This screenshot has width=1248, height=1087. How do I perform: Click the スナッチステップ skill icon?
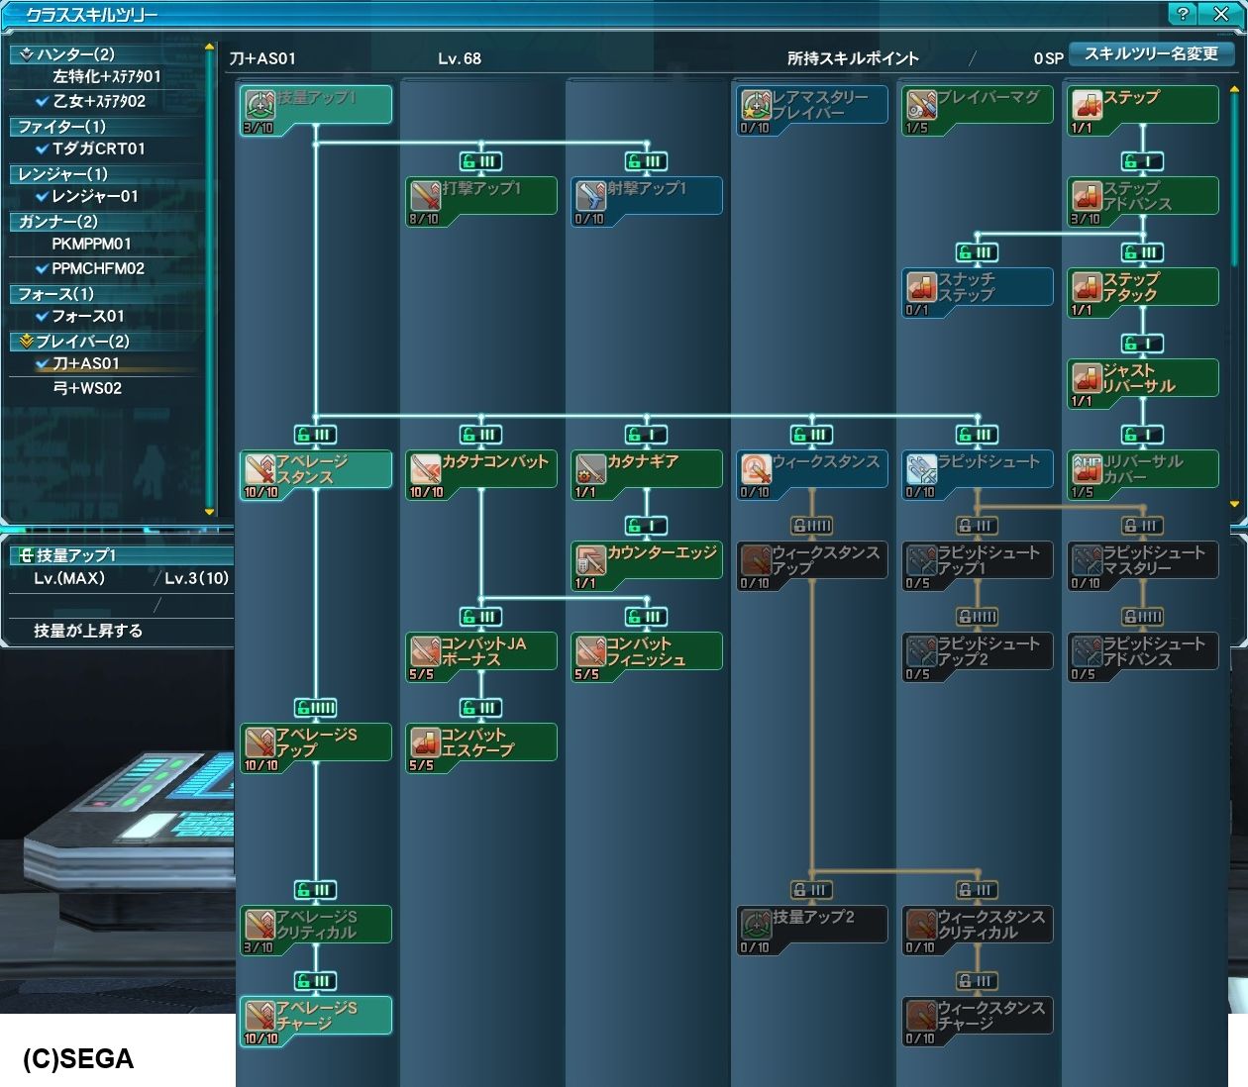click(921, 286)
